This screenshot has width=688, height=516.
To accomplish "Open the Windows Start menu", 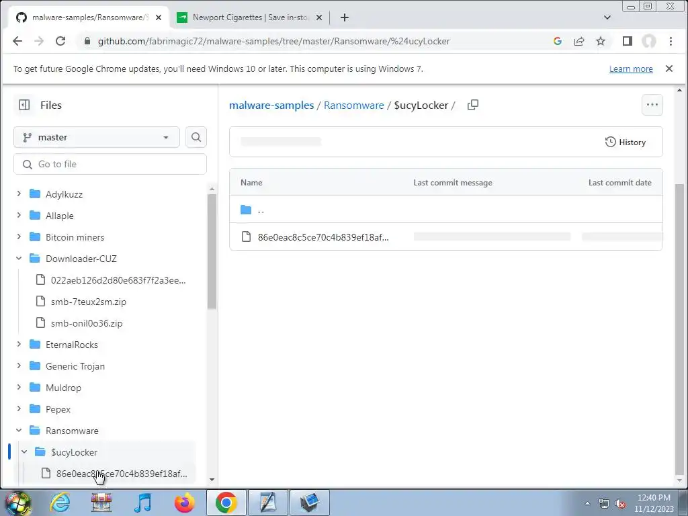I will pos(17,503).
